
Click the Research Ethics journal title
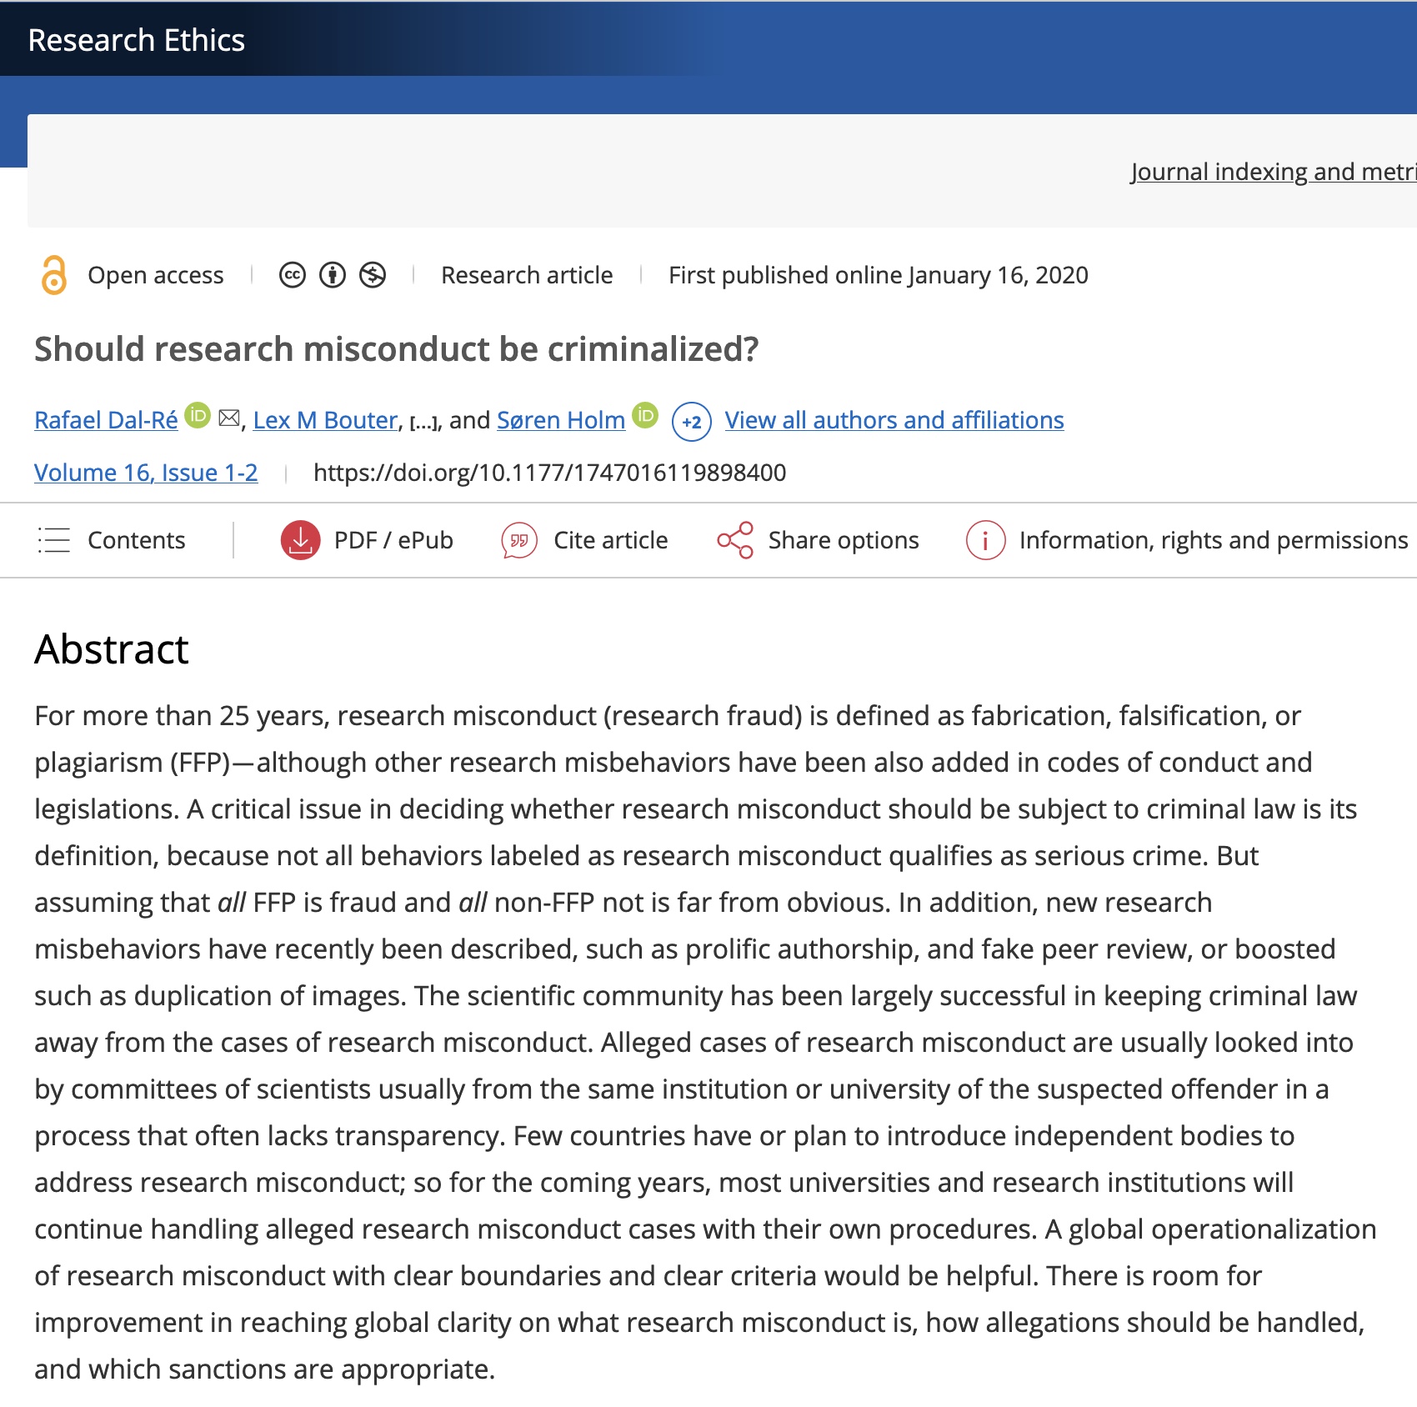[x=137, y=40]
